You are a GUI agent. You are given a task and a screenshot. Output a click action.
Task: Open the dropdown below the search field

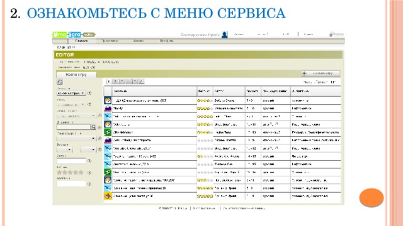[x=76, y=138]
